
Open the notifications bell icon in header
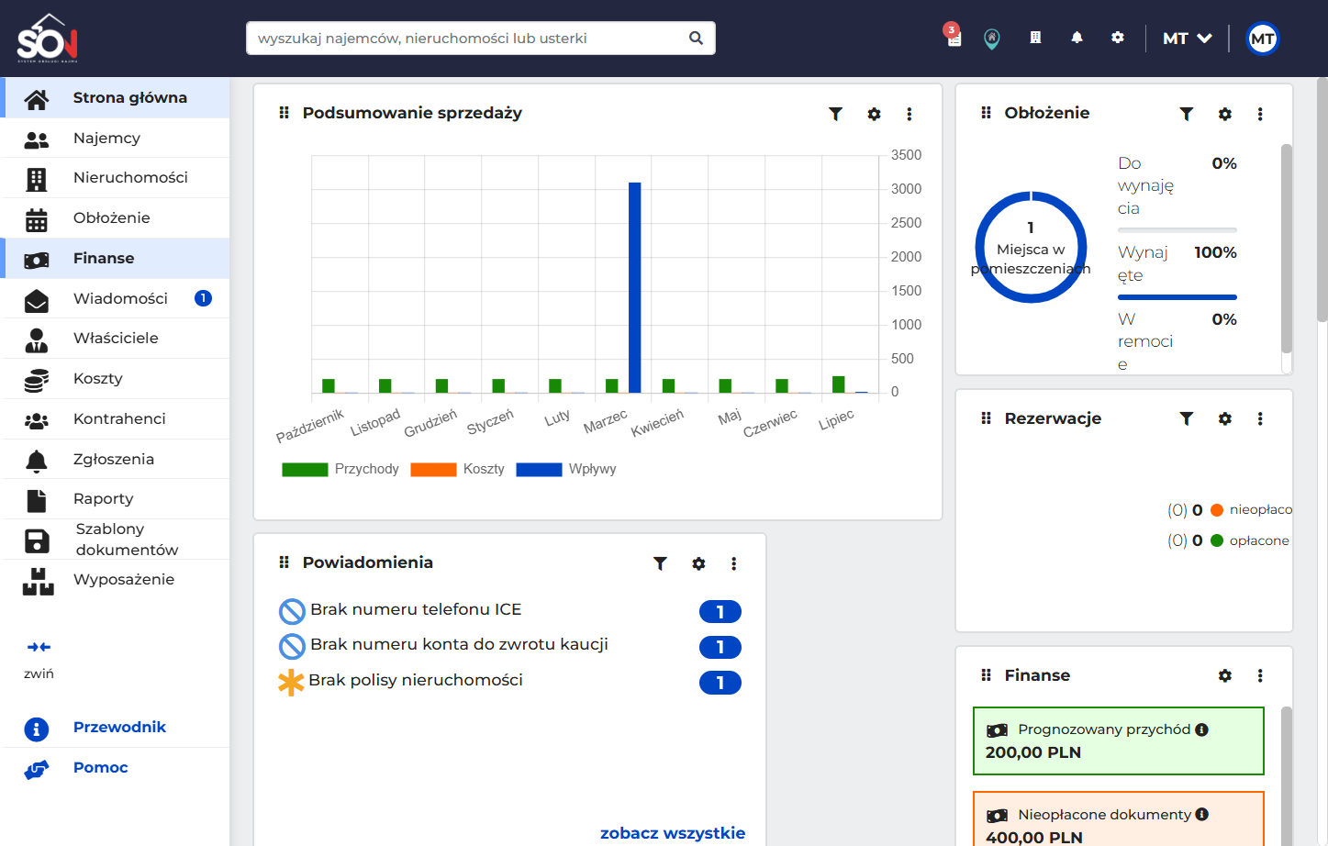click(x=1077, y=38)
